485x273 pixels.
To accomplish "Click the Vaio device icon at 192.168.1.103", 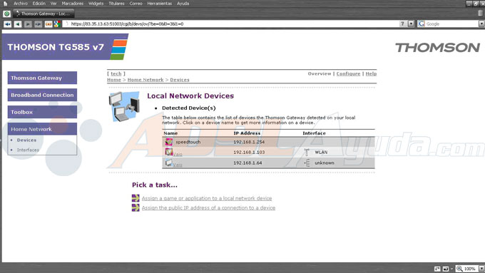I will [168, 152].
